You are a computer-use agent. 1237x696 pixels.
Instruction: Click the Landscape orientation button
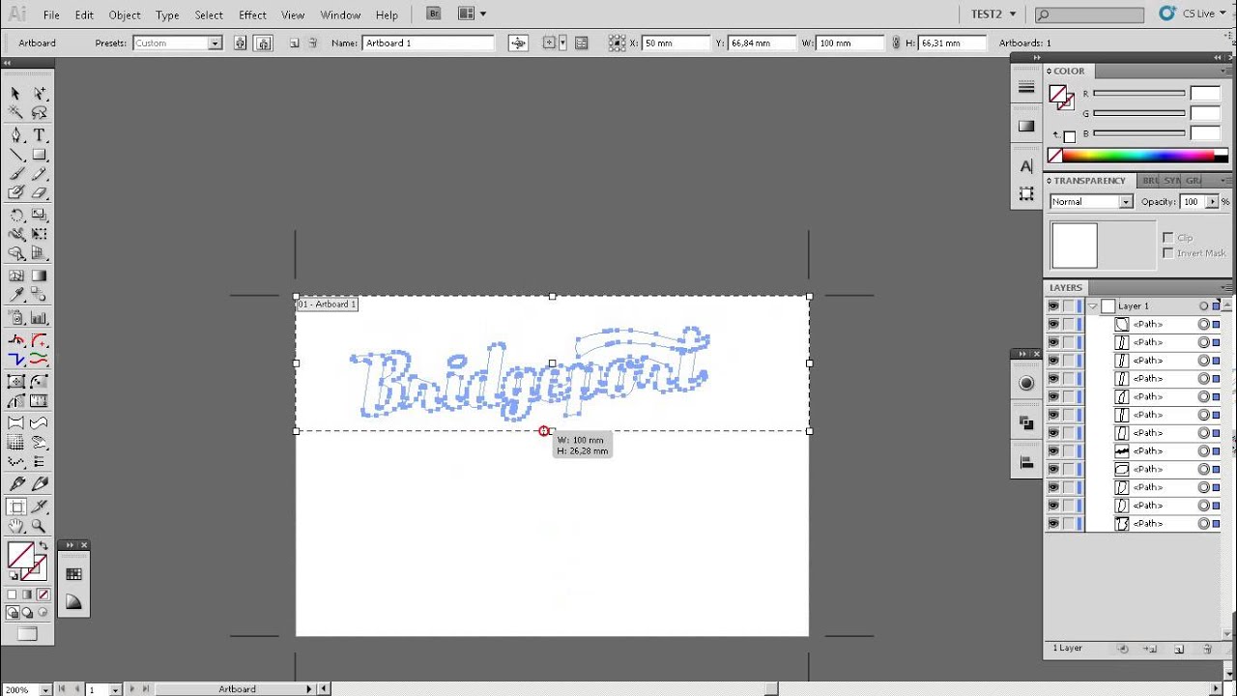click(263, 43)
